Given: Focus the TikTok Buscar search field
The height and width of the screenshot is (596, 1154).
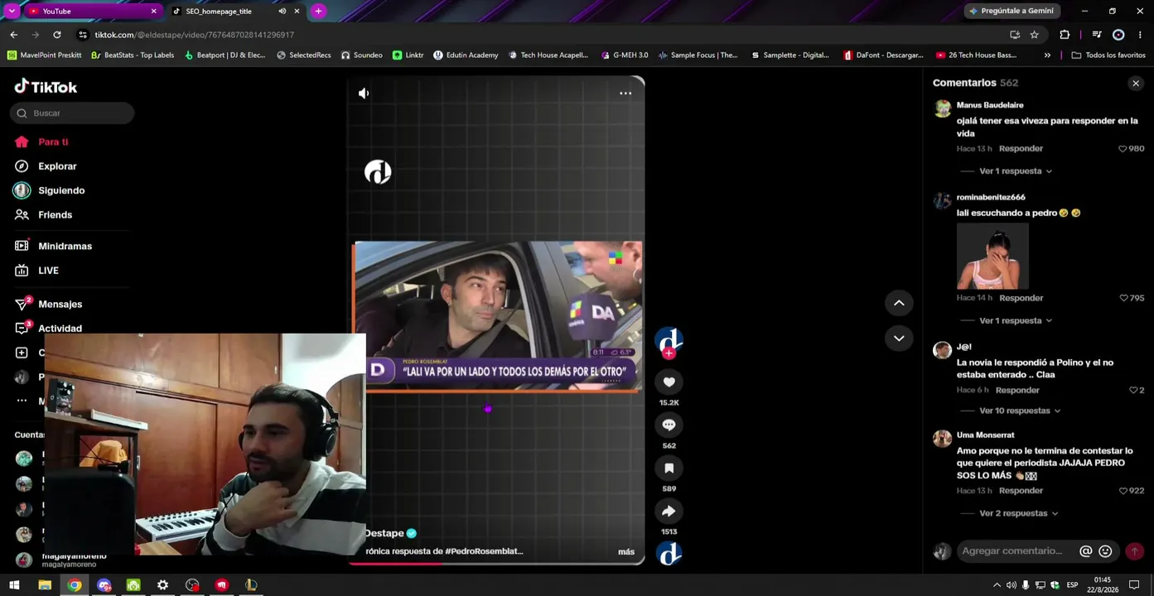Looking at the screenshot, I should coord(72,113).
